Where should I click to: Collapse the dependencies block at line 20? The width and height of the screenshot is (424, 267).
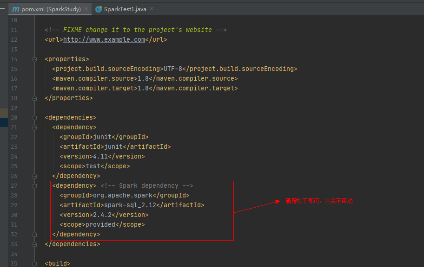tap(34, 118)
